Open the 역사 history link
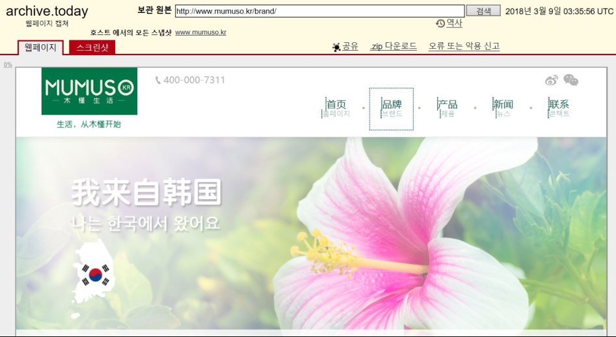 pyautogui.click(x=454, y=23)
